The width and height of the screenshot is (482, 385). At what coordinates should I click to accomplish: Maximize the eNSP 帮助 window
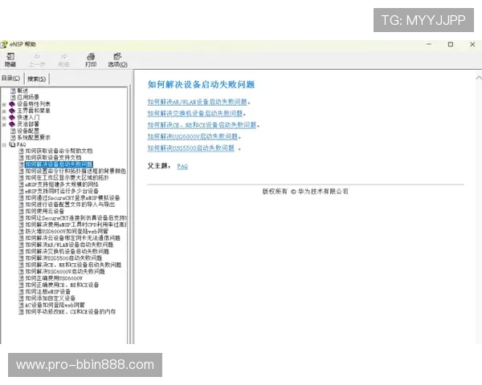(451, 45)
